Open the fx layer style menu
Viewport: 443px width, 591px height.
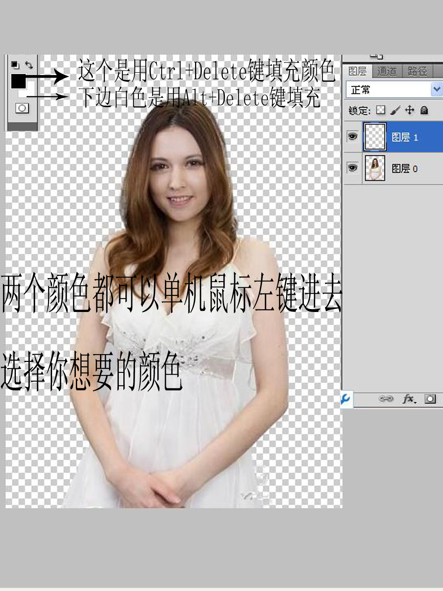(409, 399)
